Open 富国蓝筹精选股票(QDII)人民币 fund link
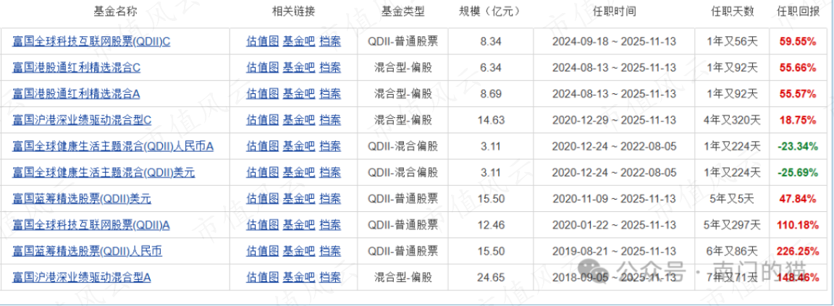834x306 pixels. click(87, 251)
